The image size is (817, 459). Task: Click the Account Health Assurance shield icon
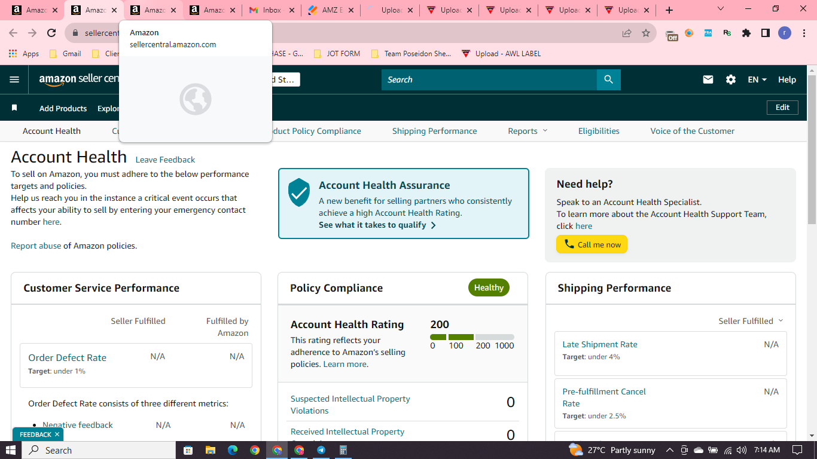(298, 192)
